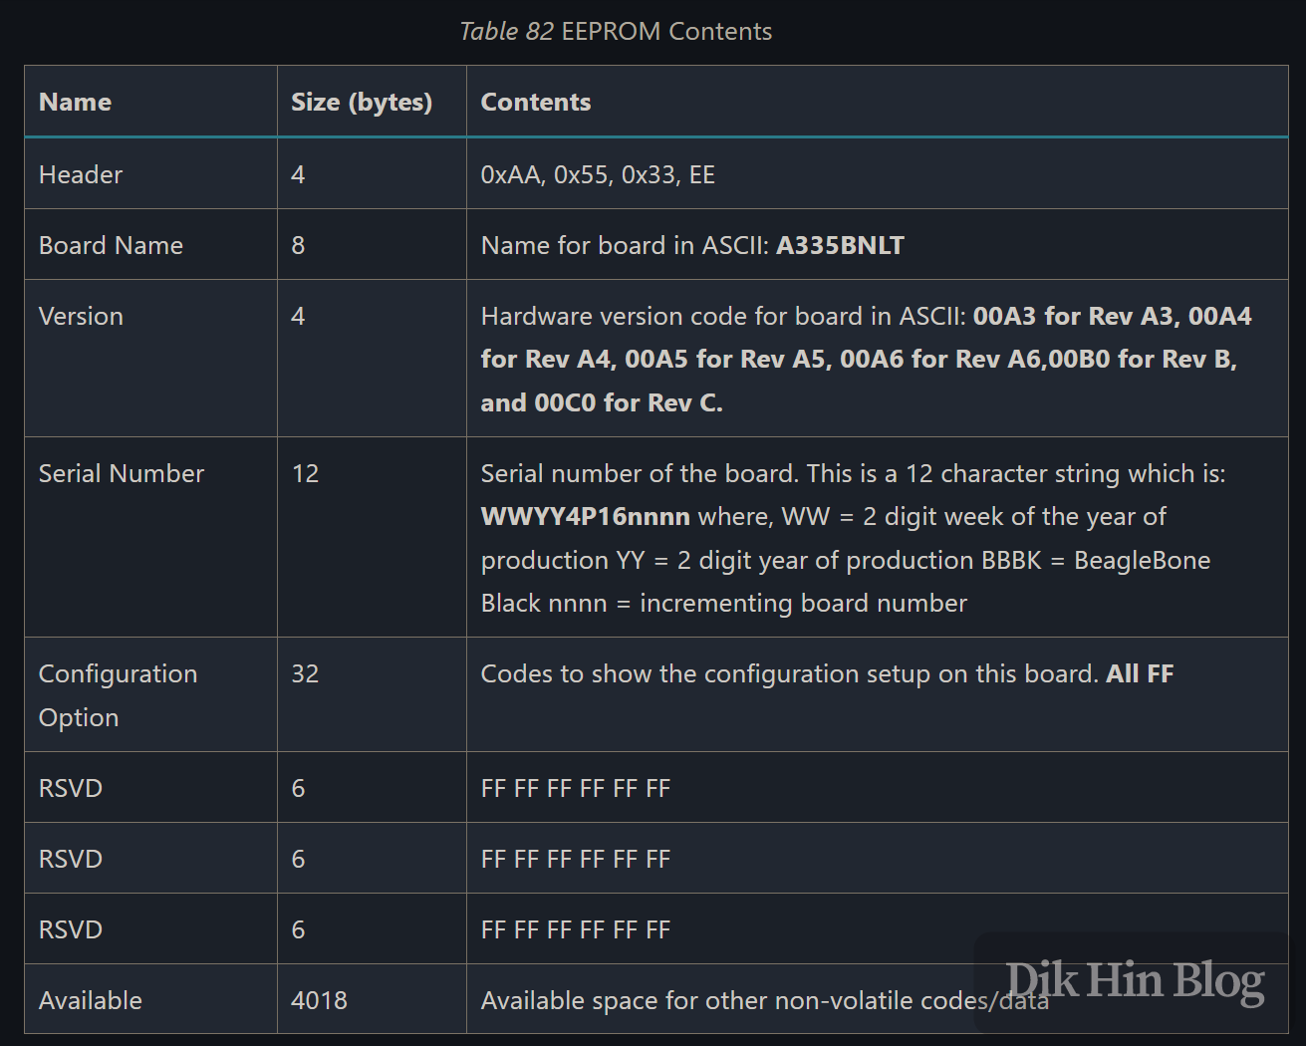
Task: Select the bold A335BNLT board name text
Action: [841, 245]
